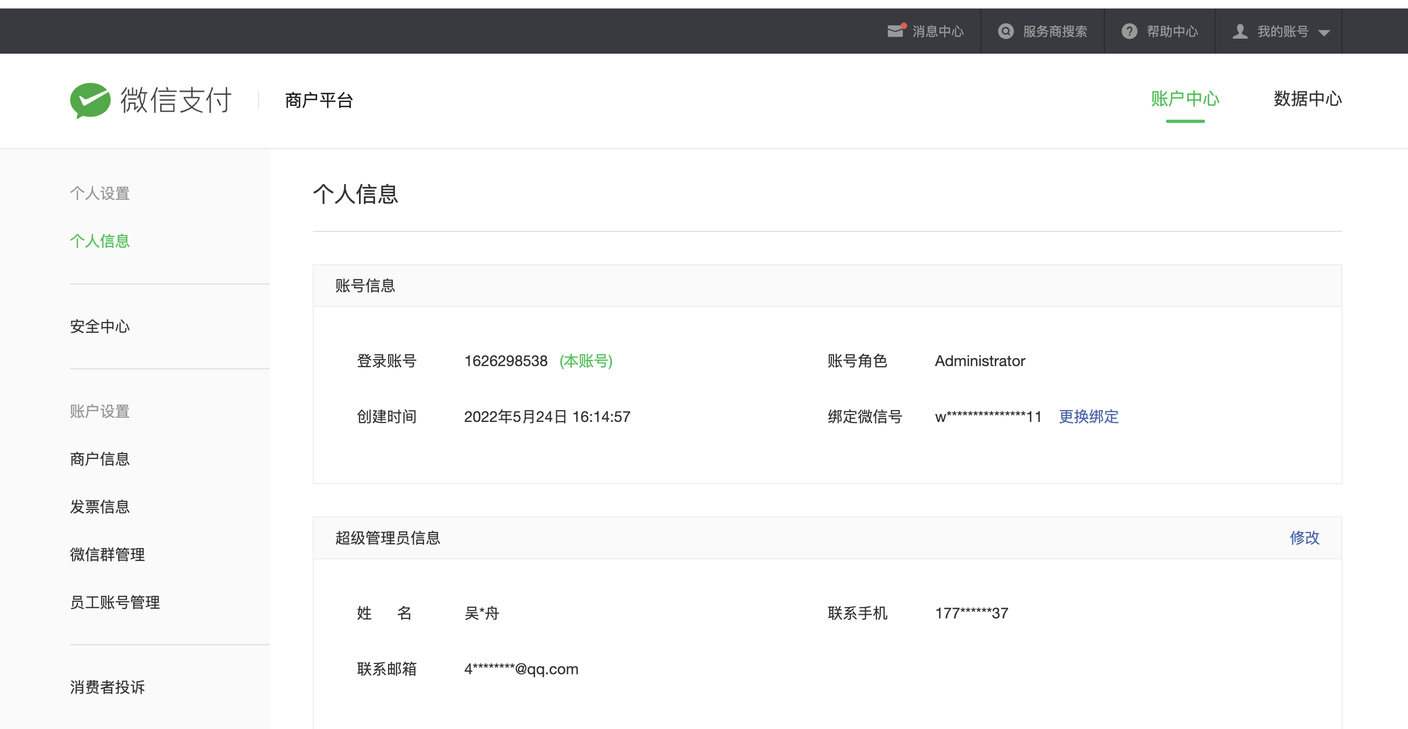Click the WeChat Pay green logo
The height and width of the screenshot is (729, 1408).
coord(91,100)
